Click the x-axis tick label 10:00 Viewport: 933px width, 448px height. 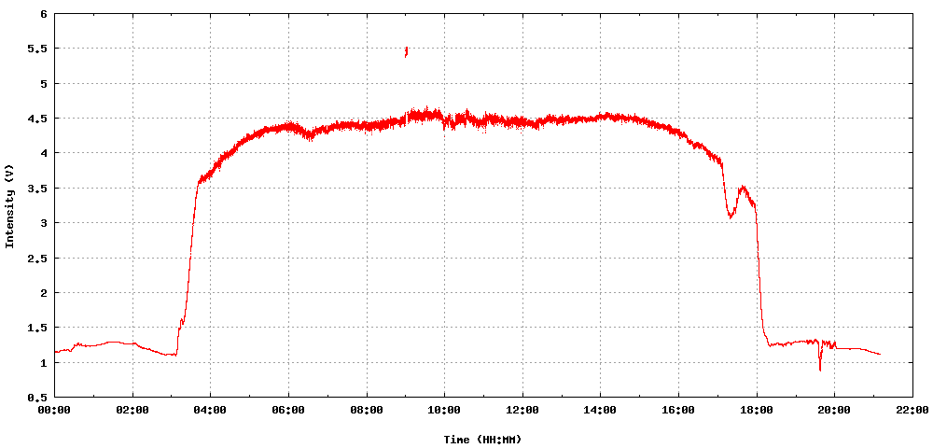click(x=444, y=410)
